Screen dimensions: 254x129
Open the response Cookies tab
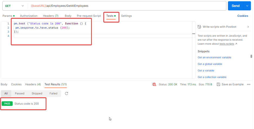point(16,84)
